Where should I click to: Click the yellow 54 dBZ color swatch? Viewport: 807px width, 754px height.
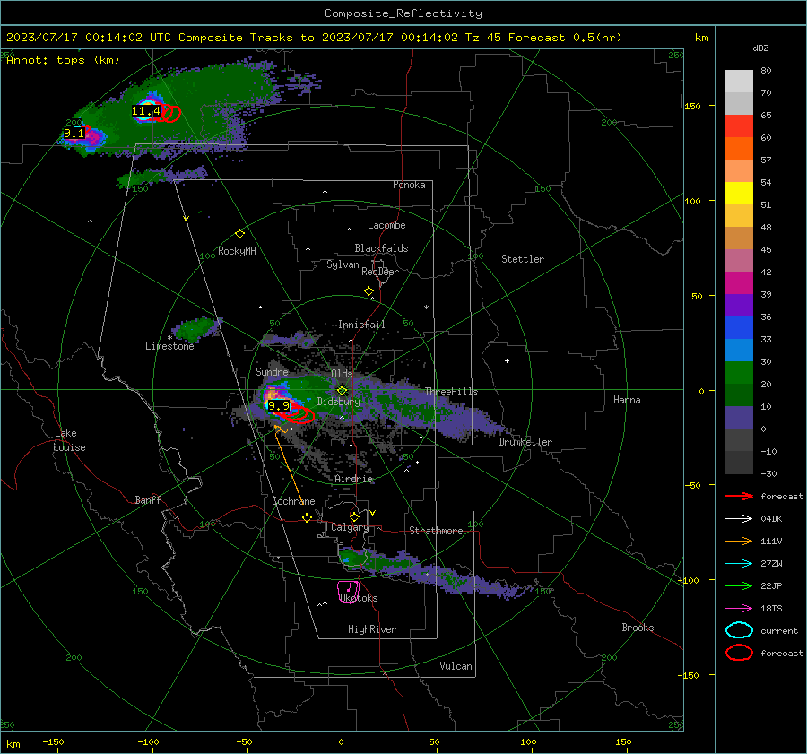click(739, 194)
